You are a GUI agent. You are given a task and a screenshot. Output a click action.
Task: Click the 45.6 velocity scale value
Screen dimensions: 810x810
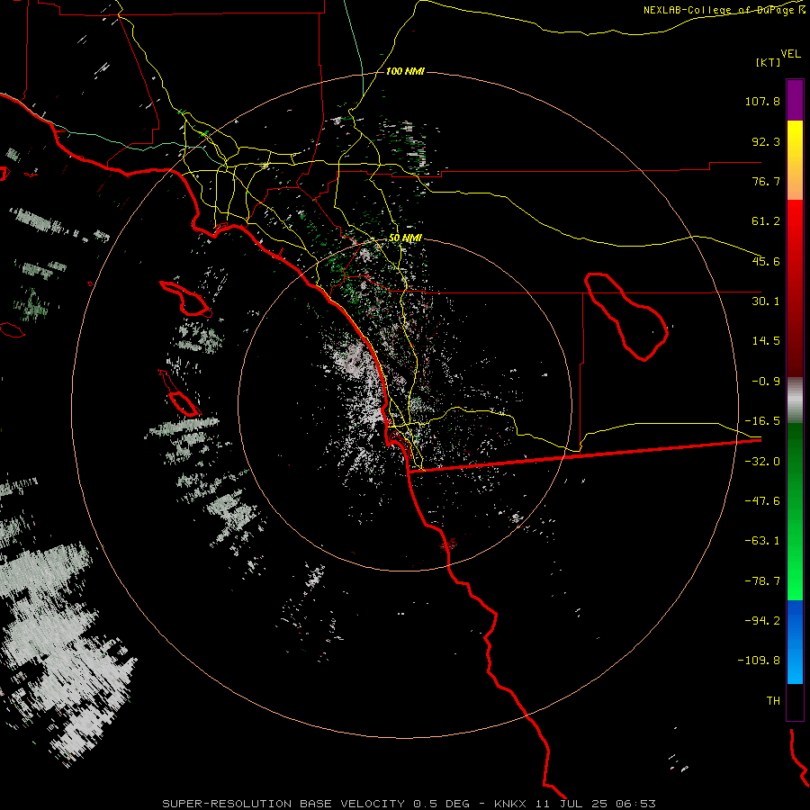766,261
